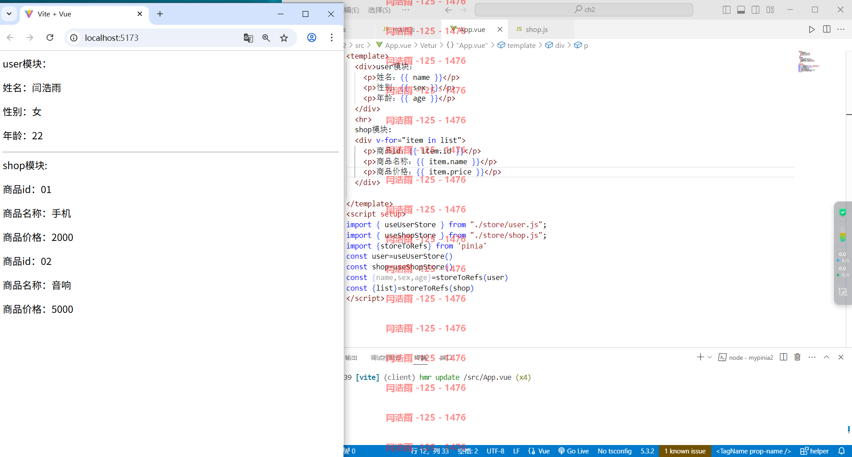The height and width of the screenshot is (457, 852).
Task: Select src in the breadcrumb path
Action: (359, 45)
